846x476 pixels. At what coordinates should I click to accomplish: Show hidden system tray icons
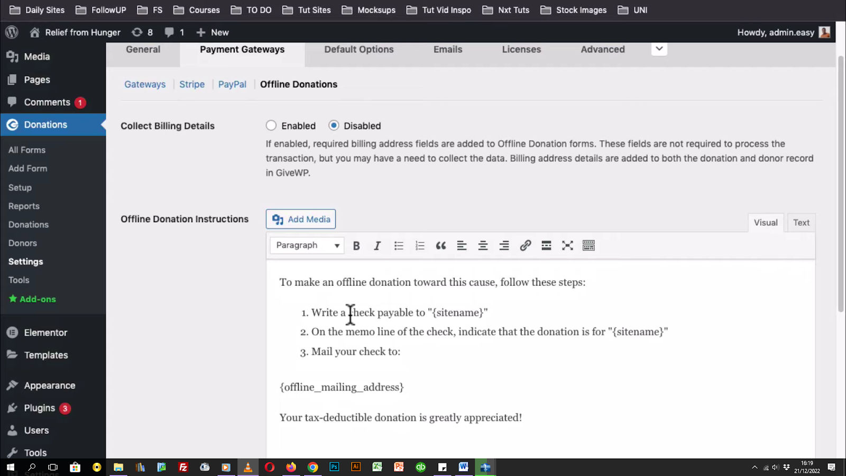coord(755,467)
